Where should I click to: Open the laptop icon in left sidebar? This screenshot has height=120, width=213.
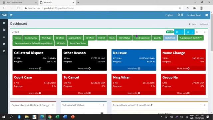pyautogui.click(x=4, y=51)
